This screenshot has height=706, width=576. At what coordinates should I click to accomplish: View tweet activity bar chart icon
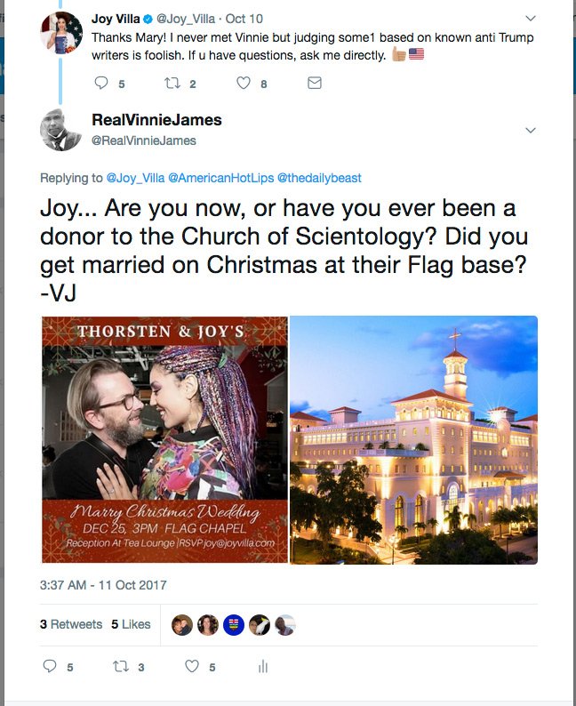coord(263,666)
